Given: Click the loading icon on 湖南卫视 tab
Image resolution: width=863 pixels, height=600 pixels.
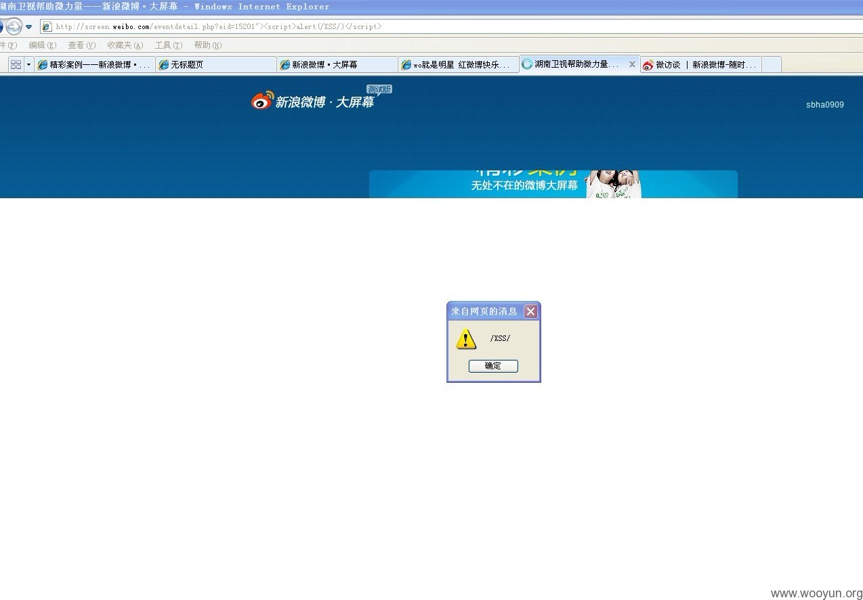Looking at the screenshot, I should click(x=527, y=64).
